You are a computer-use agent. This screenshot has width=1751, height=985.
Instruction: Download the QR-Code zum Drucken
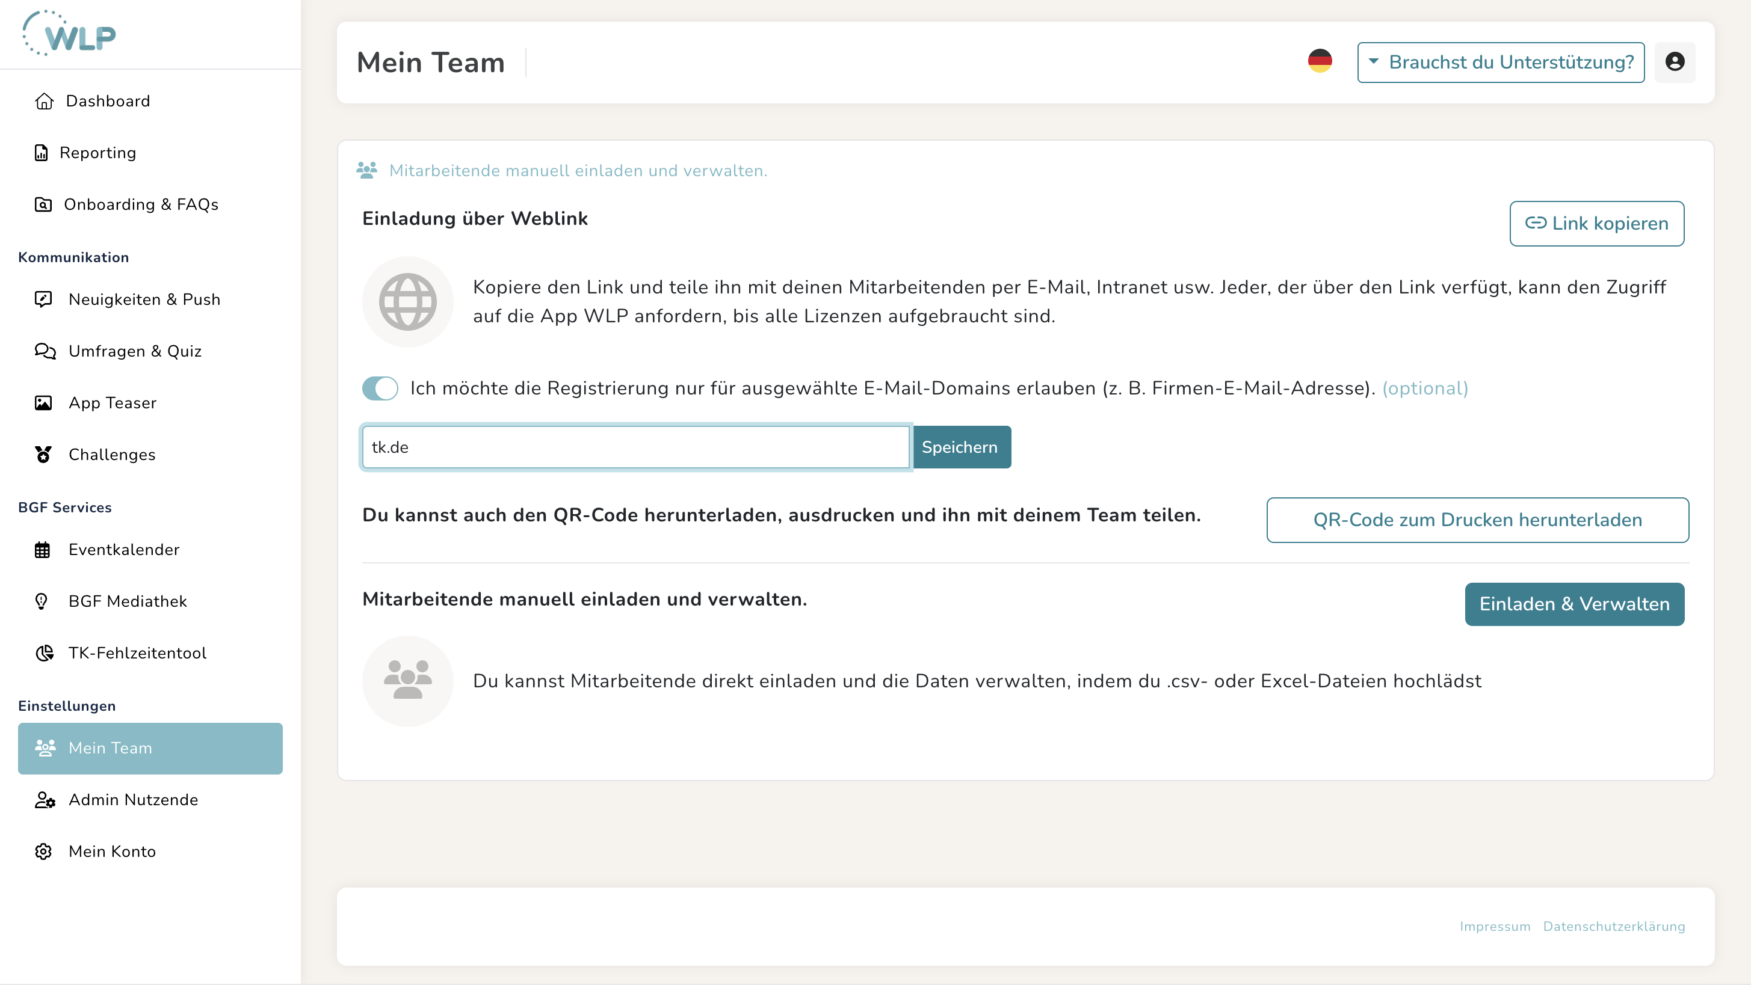click(1477, 520)
